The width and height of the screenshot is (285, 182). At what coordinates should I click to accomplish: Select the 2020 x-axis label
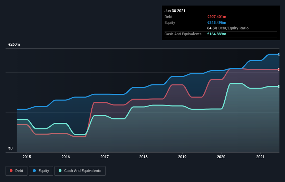pos(221,157)
